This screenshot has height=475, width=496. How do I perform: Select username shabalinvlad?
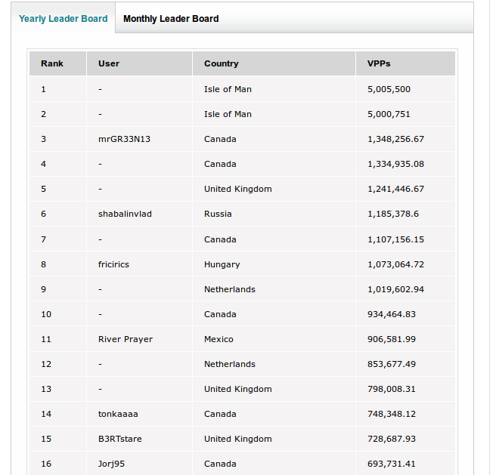(x=125, y=214)
